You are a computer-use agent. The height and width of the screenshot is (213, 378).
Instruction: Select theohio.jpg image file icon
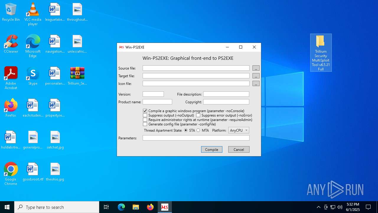click(55, 172)
